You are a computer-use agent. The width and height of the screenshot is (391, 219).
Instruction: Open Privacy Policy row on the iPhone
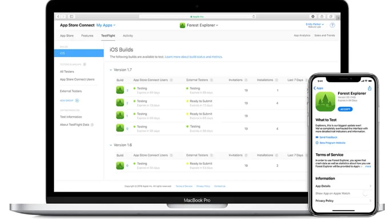click(343, 201)
